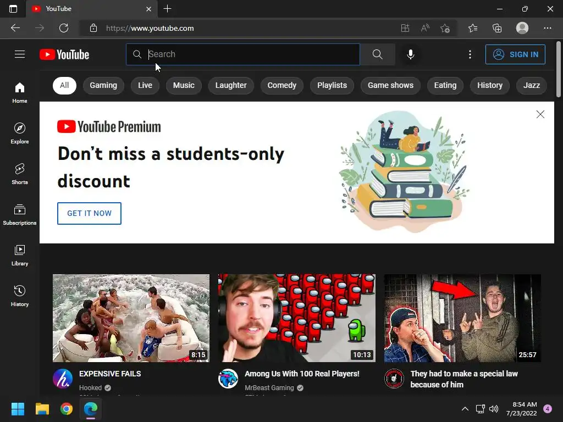
Task: Click Among Us With 100 Real Players title
Action: [302, 374]
